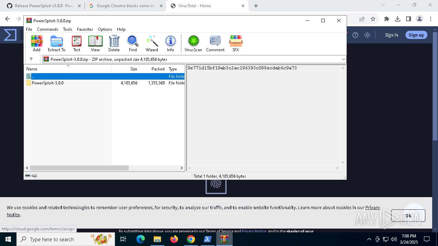Click Ok on cookie notice
This screenshot has width=438, height=246.
tap(408, 216)
